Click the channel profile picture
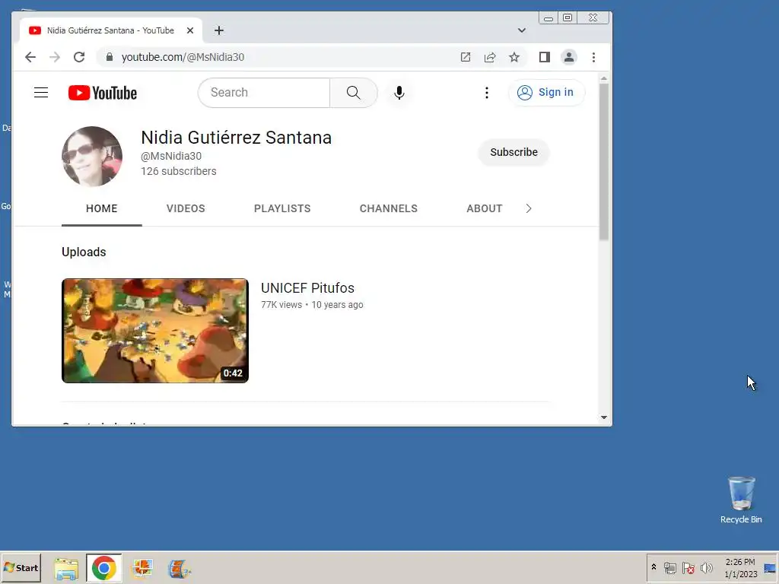The width and height of the screenshot is (779, 584). pos(92,157)
